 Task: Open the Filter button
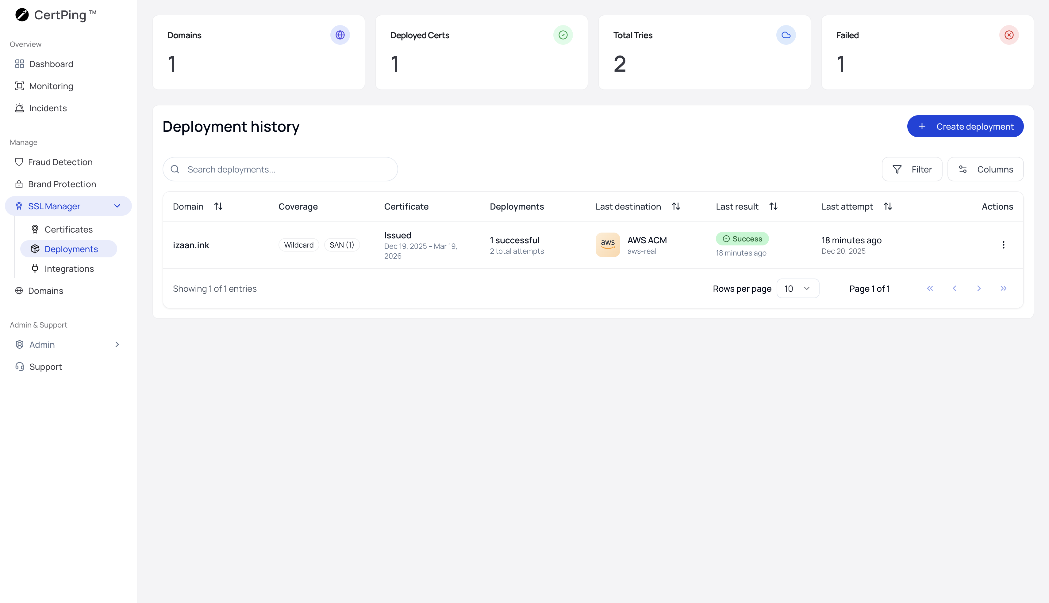coord(912,169)
